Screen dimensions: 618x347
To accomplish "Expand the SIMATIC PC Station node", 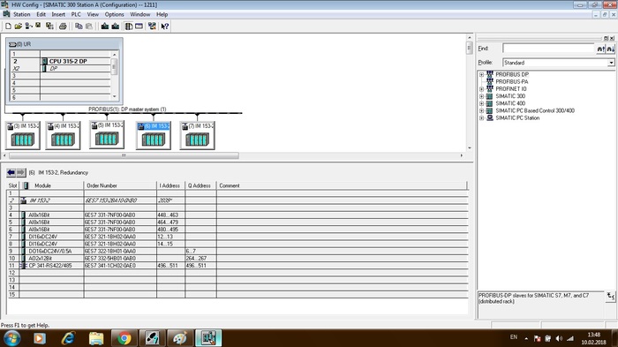I will (481, 118).
